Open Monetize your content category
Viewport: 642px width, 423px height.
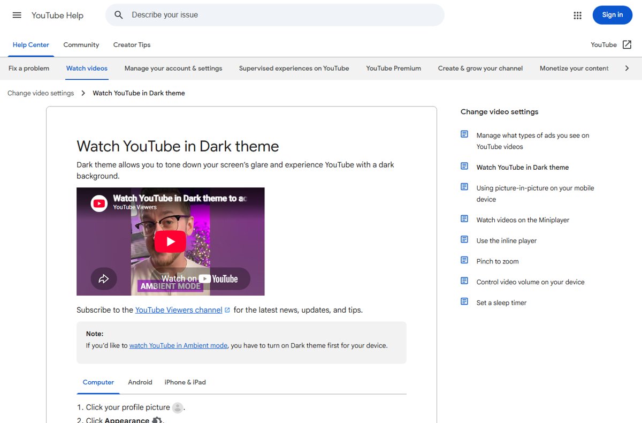[x=574, y=68]
